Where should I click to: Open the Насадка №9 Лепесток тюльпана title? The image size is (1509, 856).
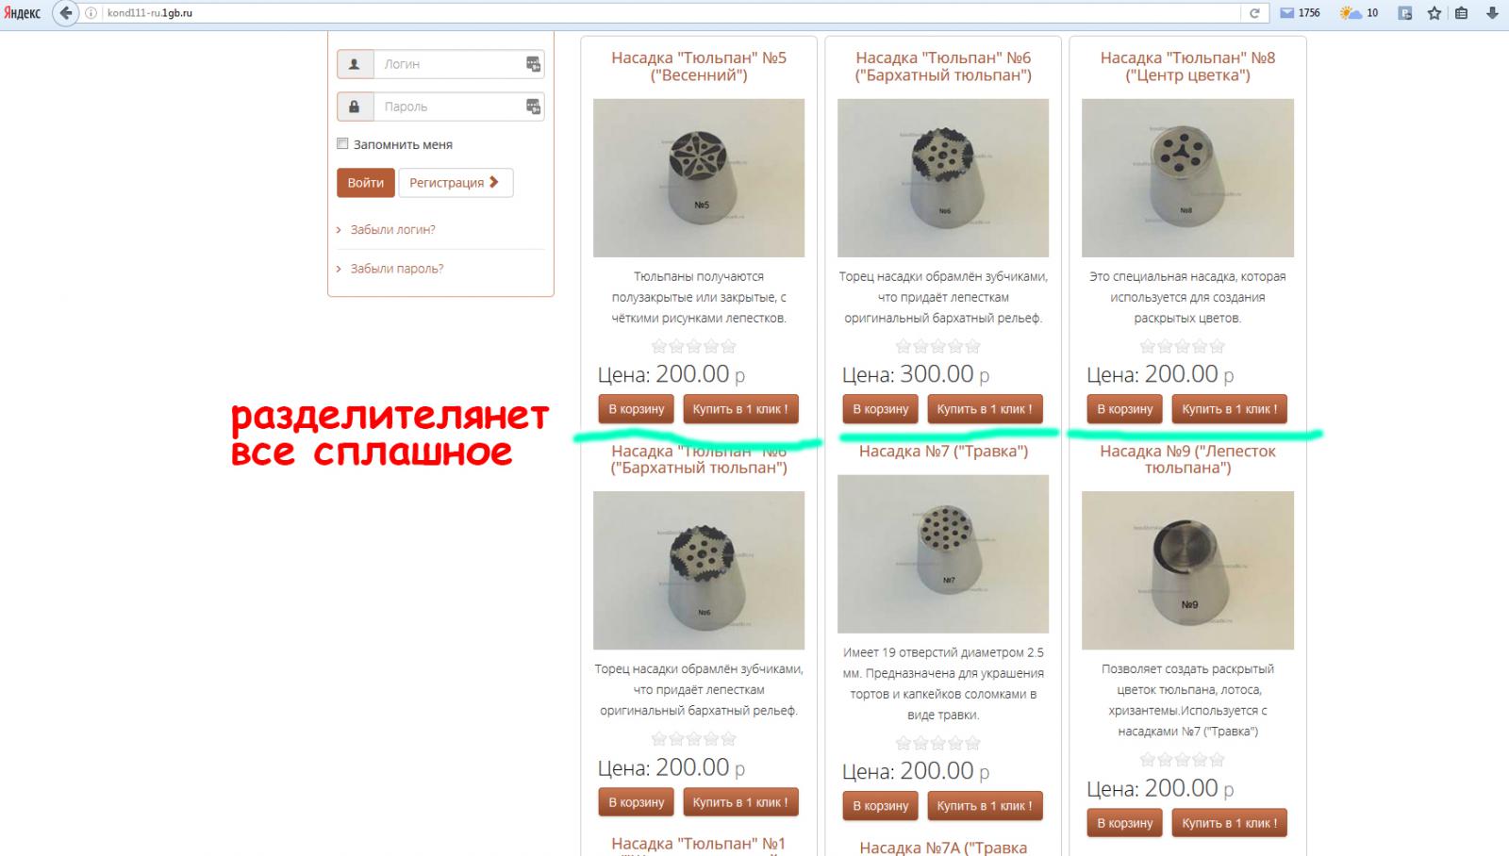(1187, 459)
